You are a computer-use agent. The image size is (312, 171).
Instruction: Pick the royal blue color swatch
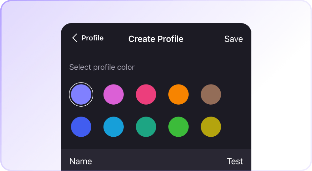tap(81, 127)
